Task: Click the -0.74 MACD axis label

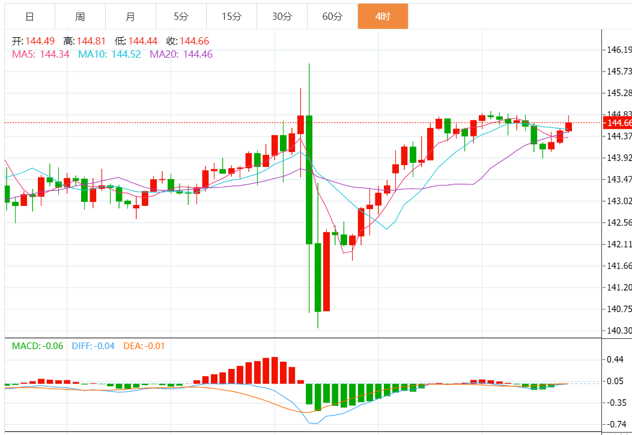Action: pyautogui.click(x=616, y=424)
